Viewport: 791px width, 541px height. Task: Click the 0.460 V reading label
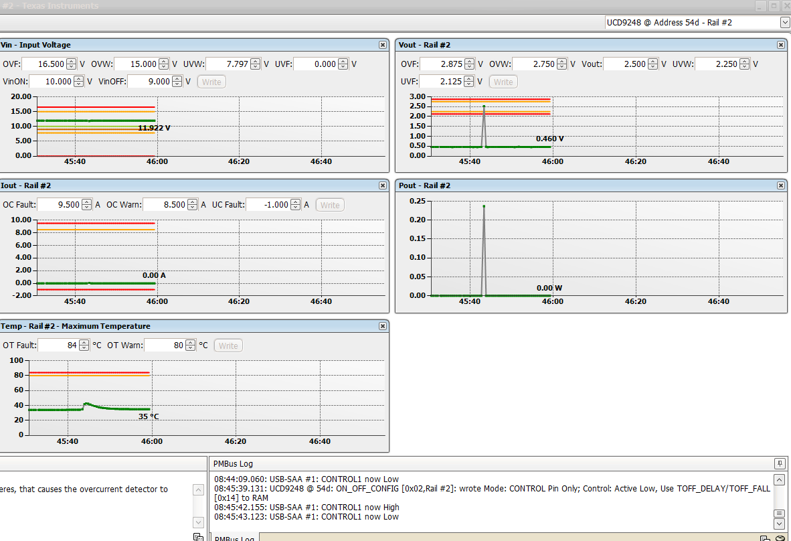549,139
